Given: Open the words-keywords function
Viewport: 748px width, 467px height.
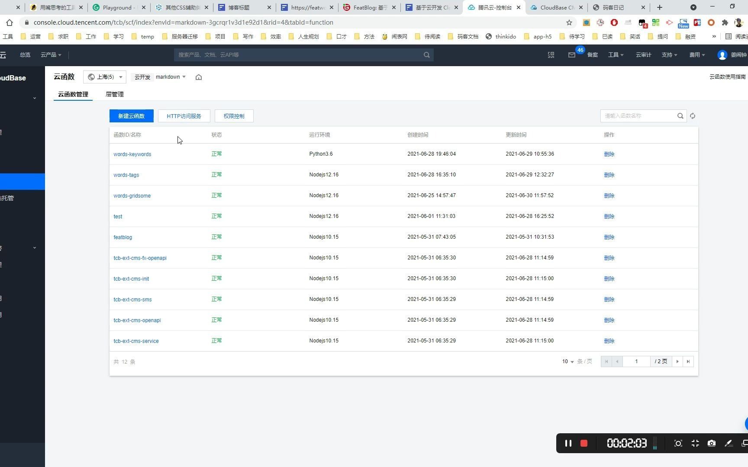Looking at the screenshot, I should 132,154.
